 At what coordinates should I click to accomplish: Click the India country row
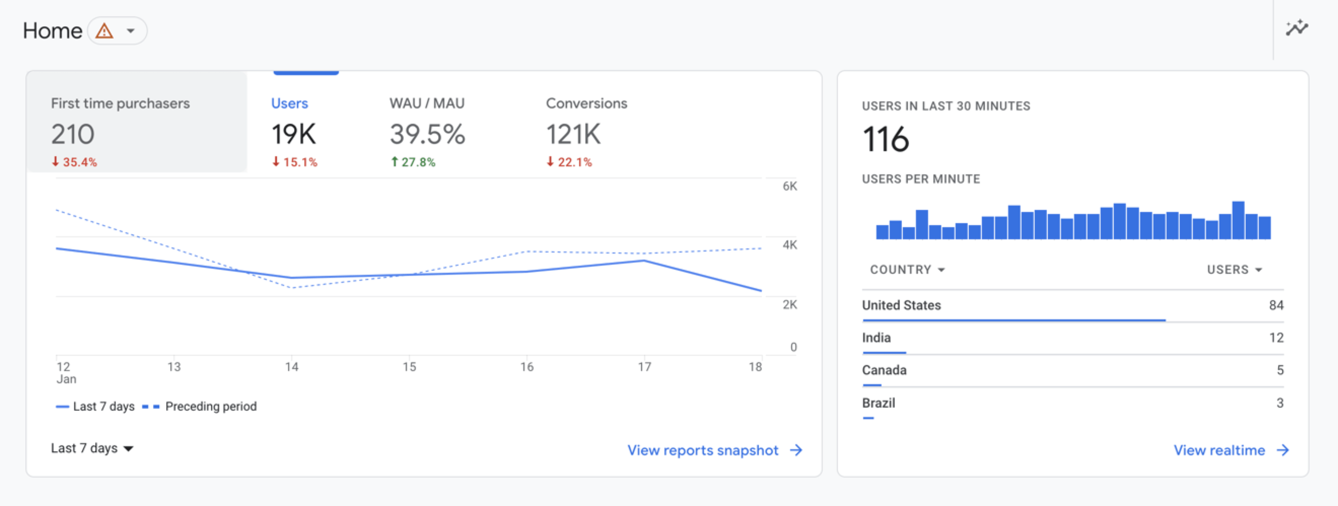1073,338
